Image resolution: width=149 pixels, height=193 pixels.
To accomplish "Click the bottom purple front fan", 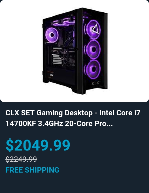I will 93,69.
